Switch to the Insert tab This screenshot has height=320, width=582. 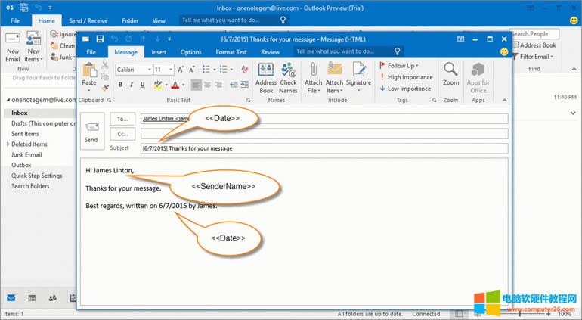pyautogui.click(x=159, y=52)
